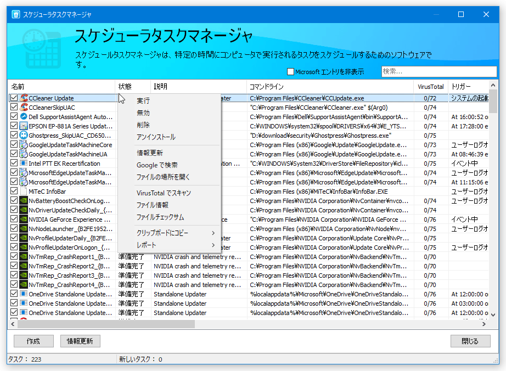Uncheck the CCleanerSkipUAC checkbox
The width and height of the screenshot is (506, 371).
pos(14,107)
